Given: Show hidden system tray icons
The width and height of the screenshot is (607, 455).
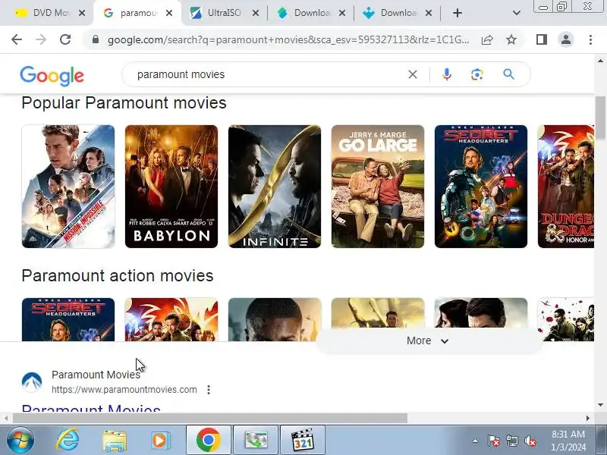Looking at the screenshot, I should pyautogui.click(x=475, y=441).
